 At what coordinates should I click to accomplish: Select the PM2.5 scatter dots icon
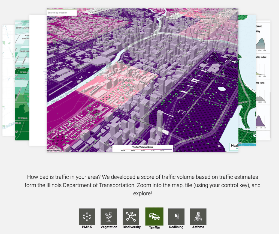(87, 217)
